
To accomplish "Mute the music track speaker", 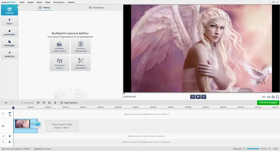I will coord(10,136).
